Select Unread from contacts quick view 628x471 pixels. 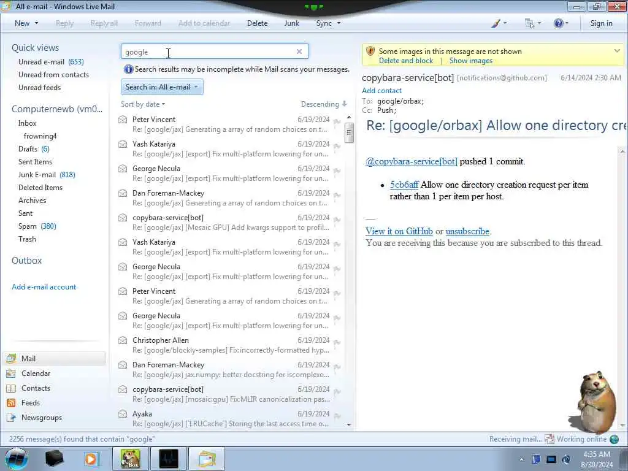54,74
